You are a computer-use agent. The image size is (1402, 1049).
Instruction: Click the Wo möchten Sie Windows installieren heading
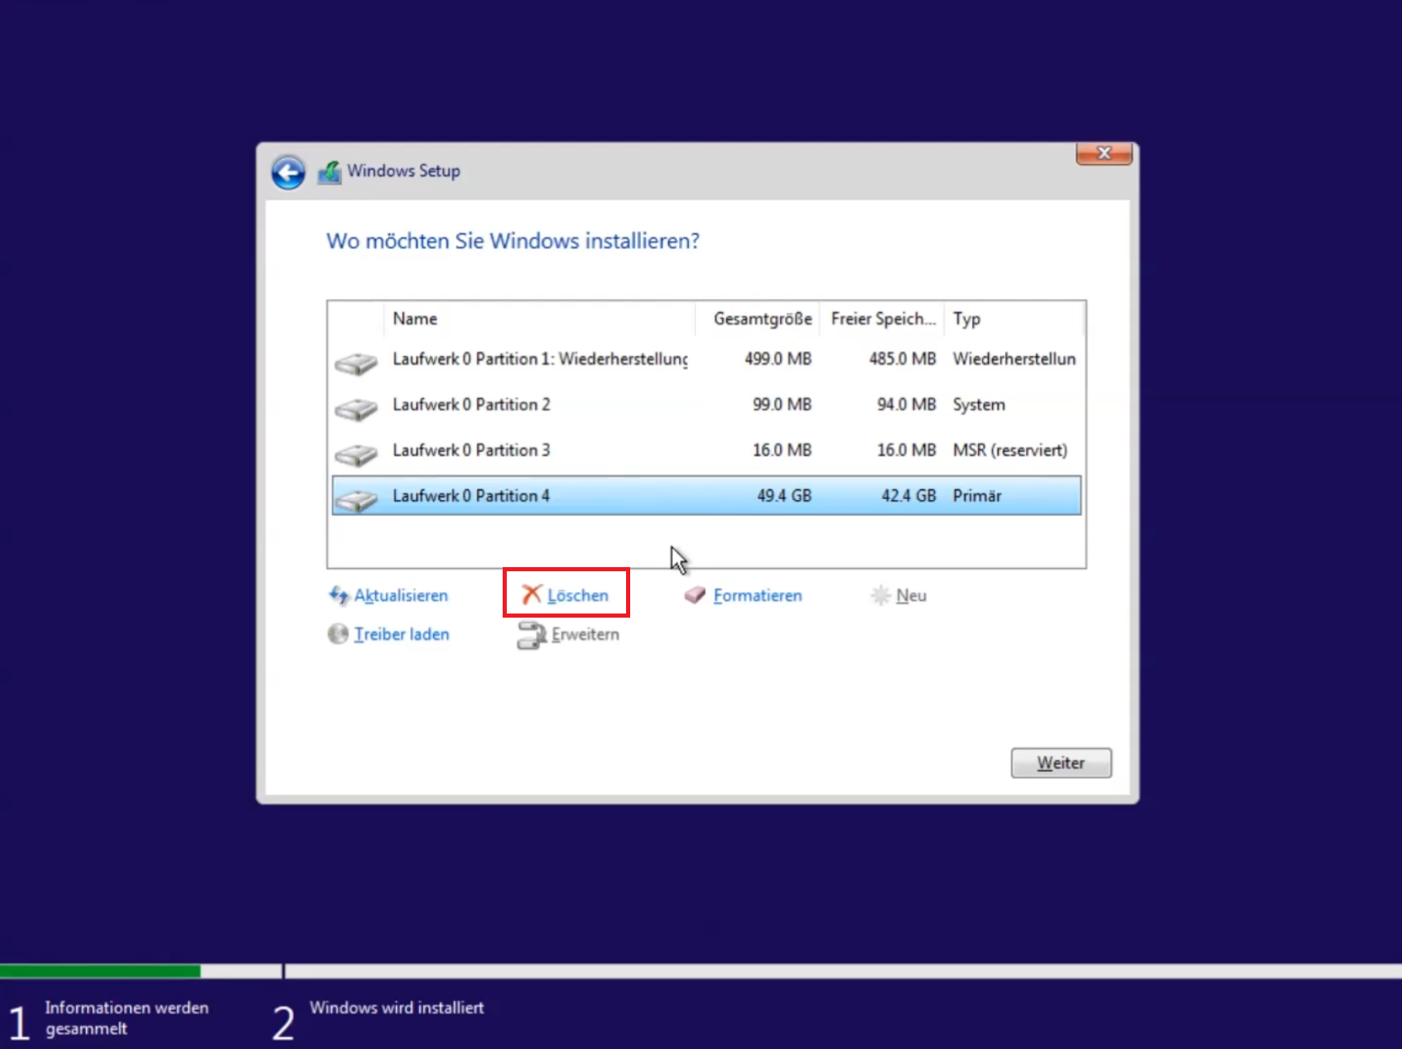[x=513, y=241]
